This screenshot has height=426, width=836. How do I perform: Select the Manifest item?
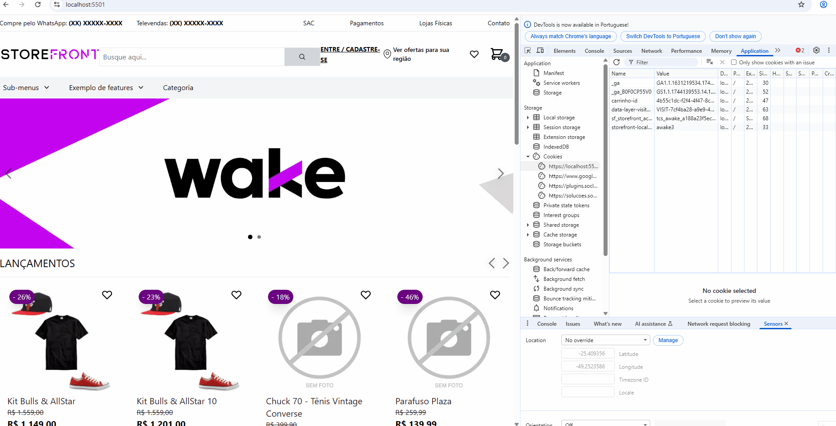tap(553, 73)
